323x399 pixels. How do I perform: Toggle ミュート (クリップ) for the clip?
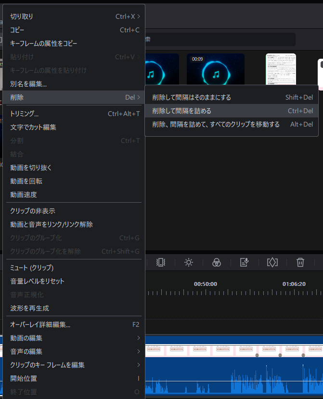point(32,268)
